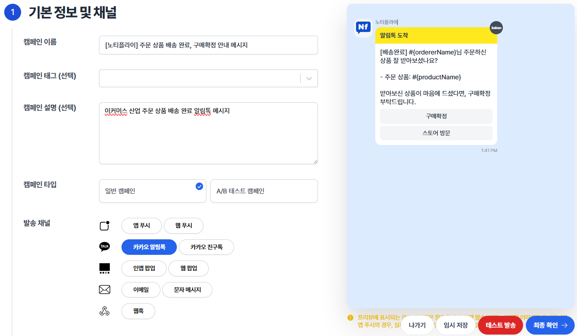Screen dimensions: 577x336
Task: Click the blue step 1 badge
Action: coord(12,12)
